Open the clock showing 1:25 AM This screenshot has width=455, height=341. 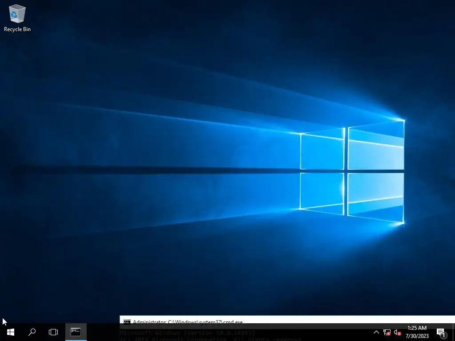pos(417,332)
